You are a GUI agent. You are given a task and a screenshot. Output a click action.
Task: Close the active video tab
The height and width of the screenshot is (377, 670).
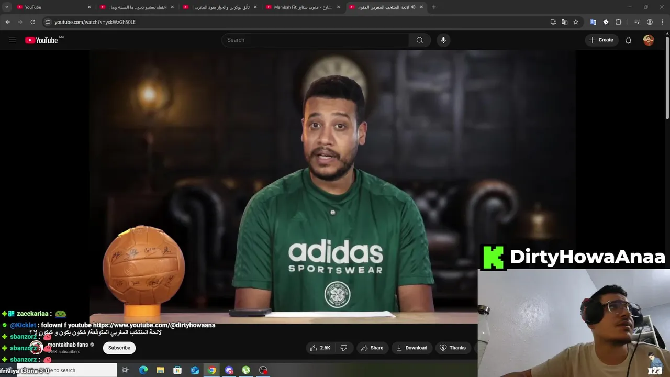tap(421, 7)
